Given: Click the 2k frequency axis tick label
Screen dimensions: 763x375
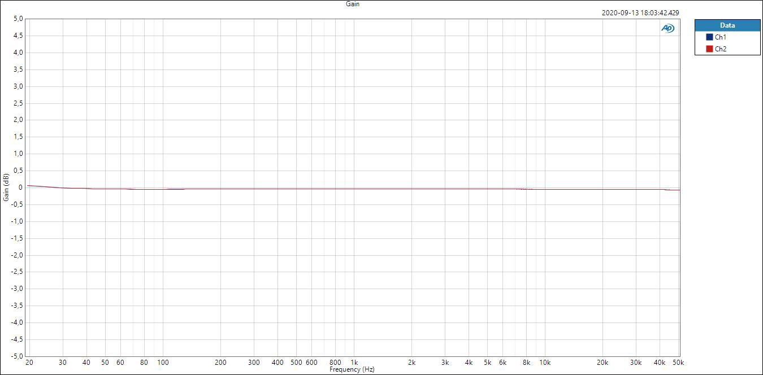Looking at the screenshot, I should [411, 363].
